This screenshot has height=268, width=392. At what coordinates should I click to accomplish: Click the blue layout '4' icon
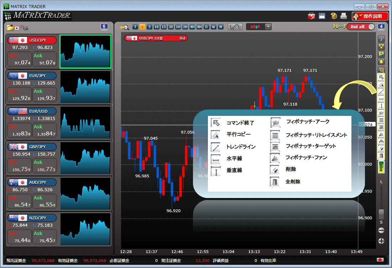(381, 27)
